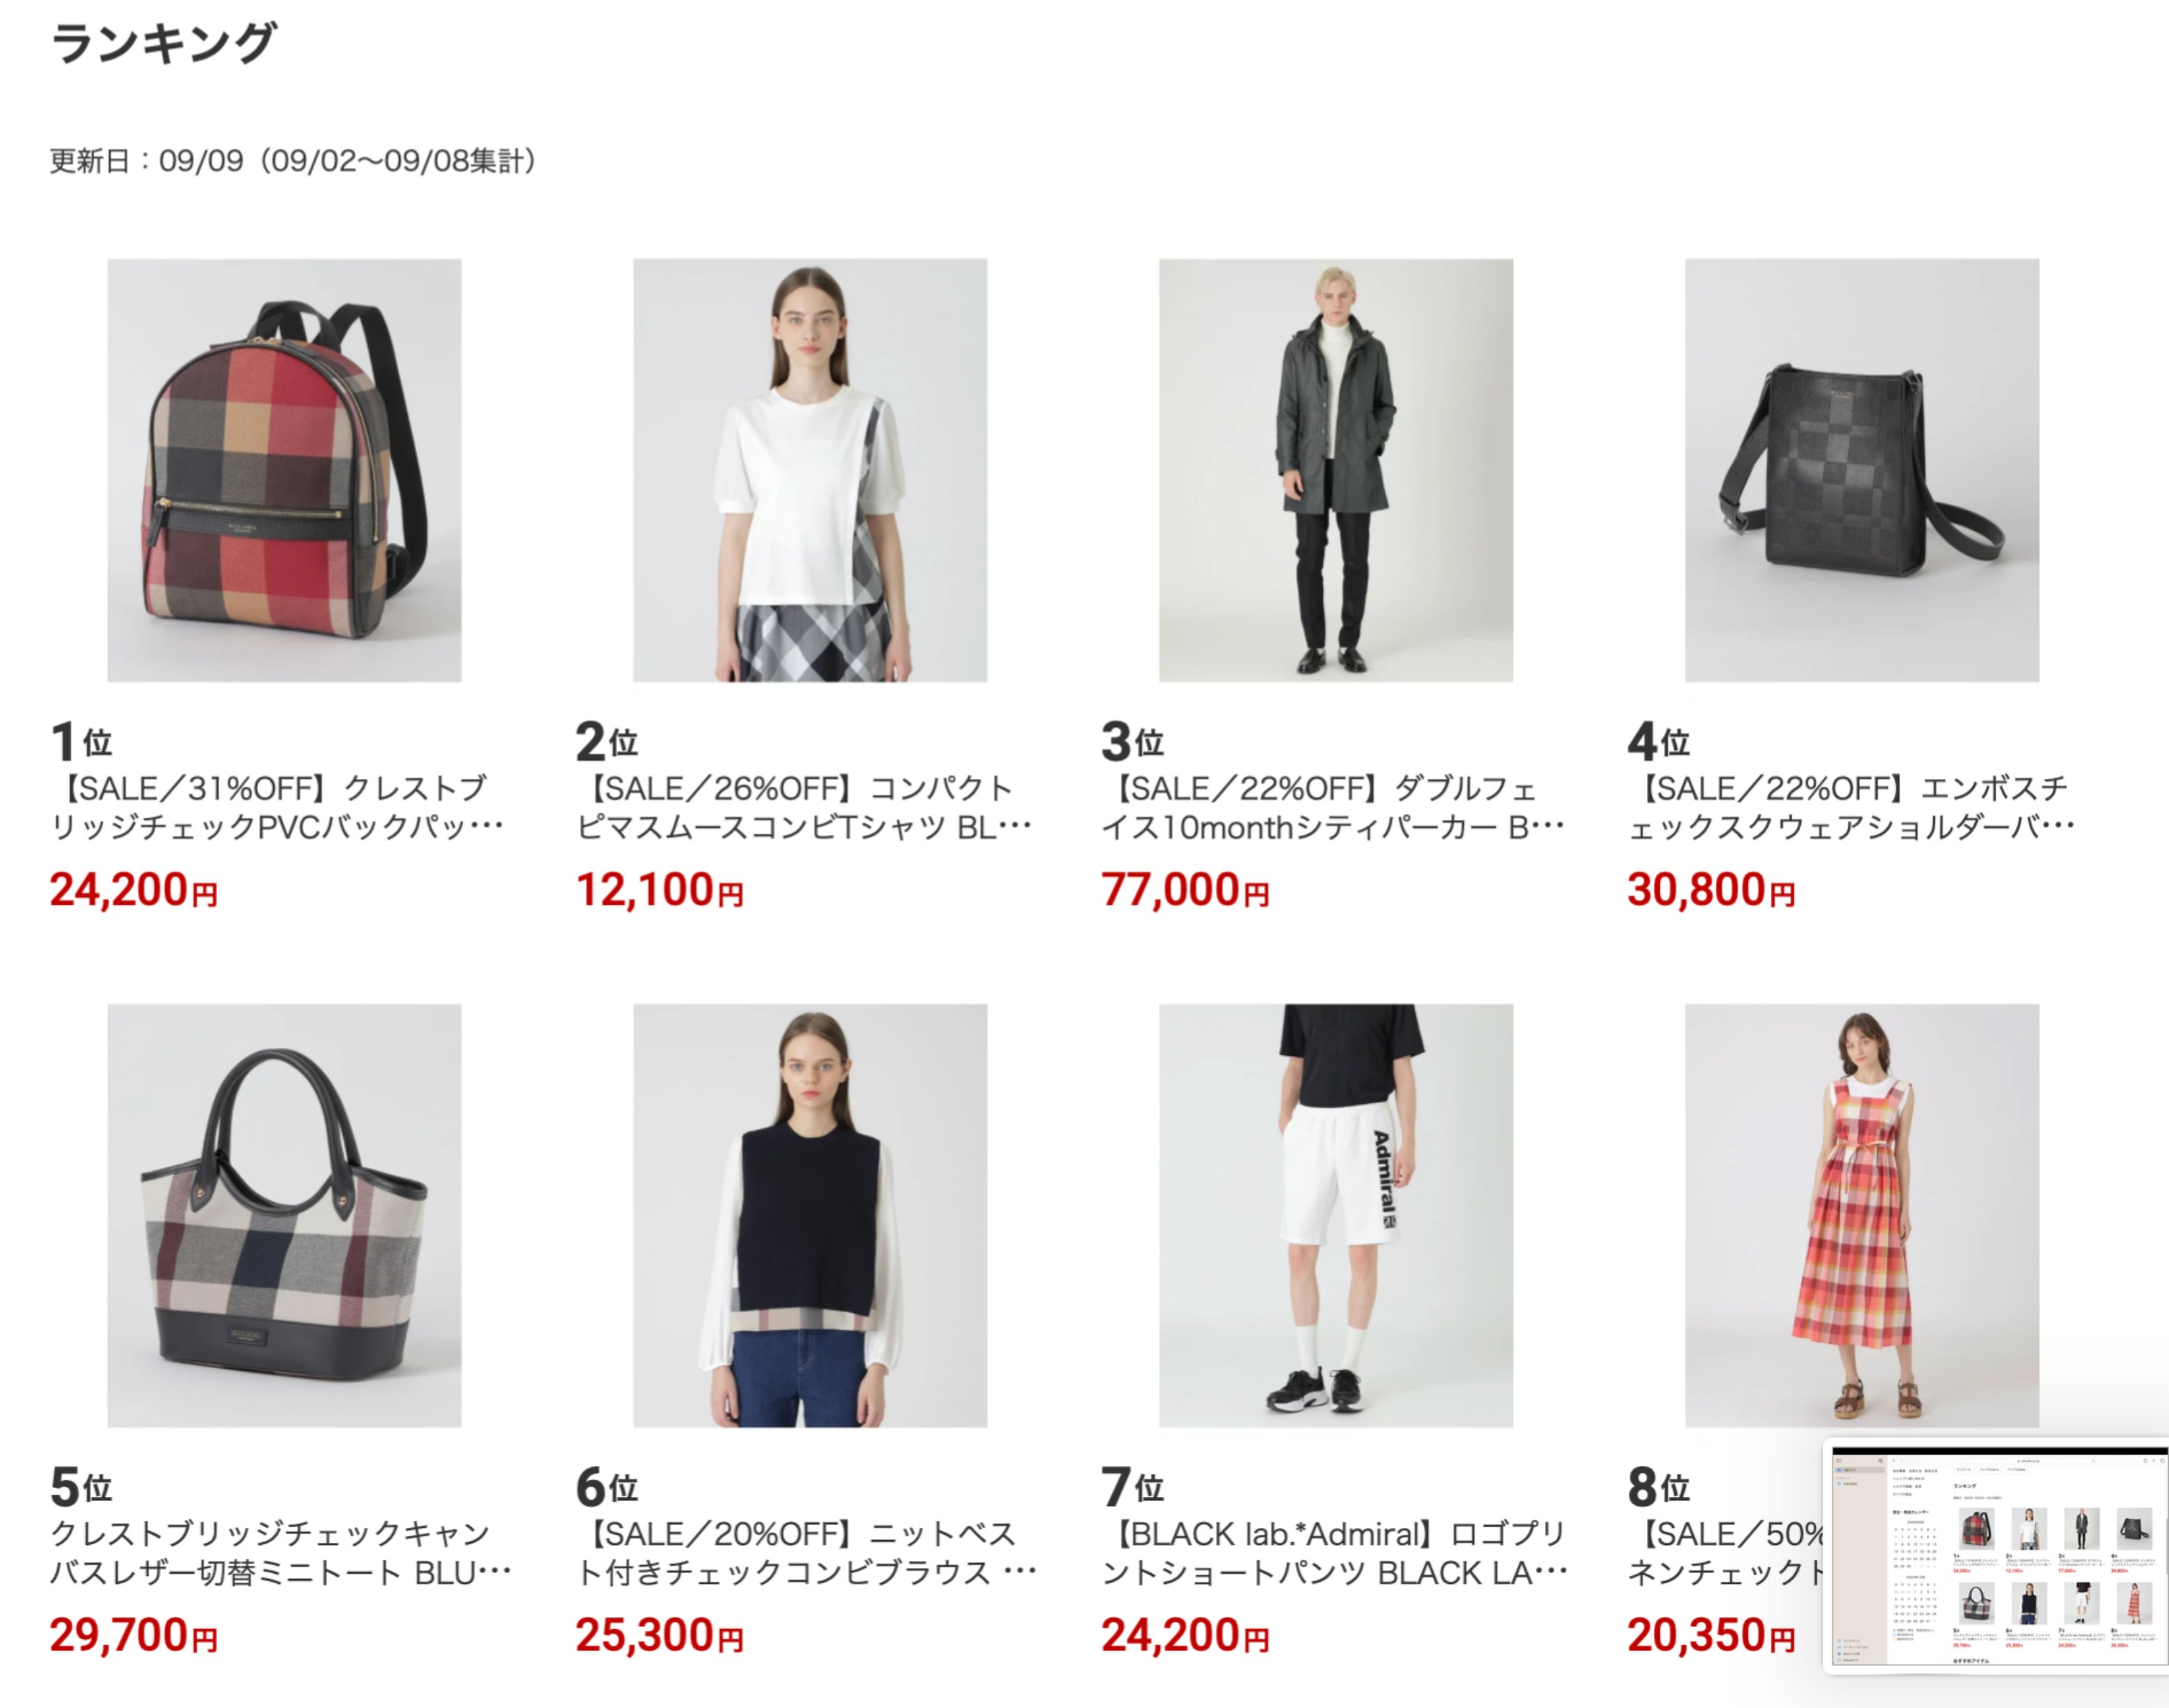
Task: Click the 20,350円 price of rank 8
Action: 1712,1635
